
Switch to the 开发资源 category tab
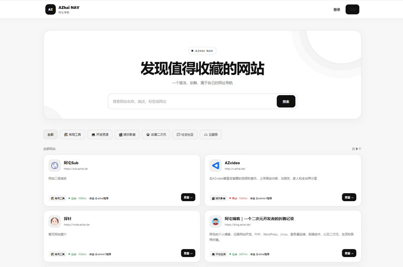100,134
